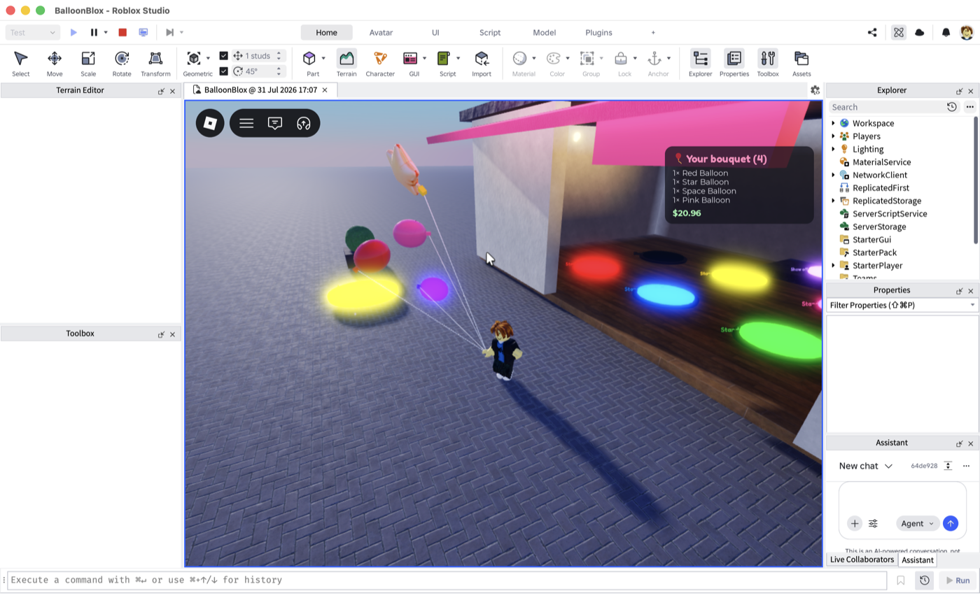The image size is (980, 614).
Task: Open the Script ribbon tab
Action: (490, 32)
